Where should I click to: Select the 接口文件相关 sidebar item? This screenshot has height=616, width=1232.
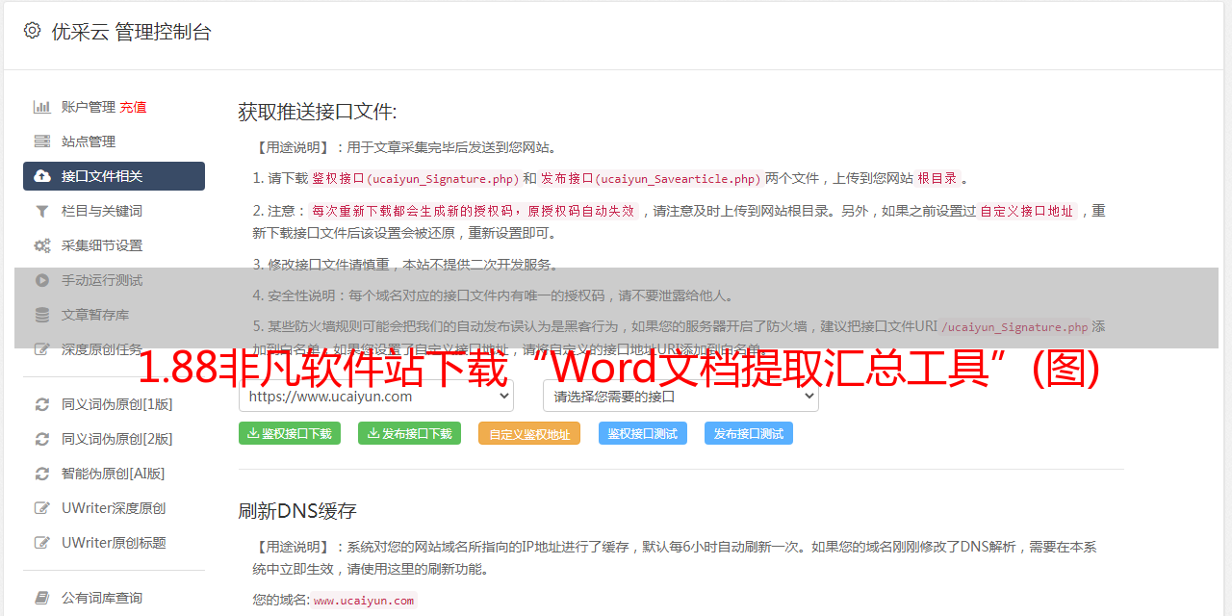coord(114,176)
